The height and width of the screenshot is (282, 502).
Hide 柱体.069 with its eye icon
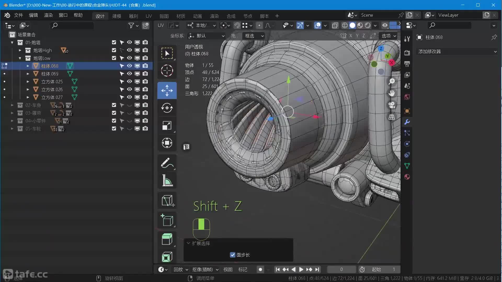pos(129,74)
